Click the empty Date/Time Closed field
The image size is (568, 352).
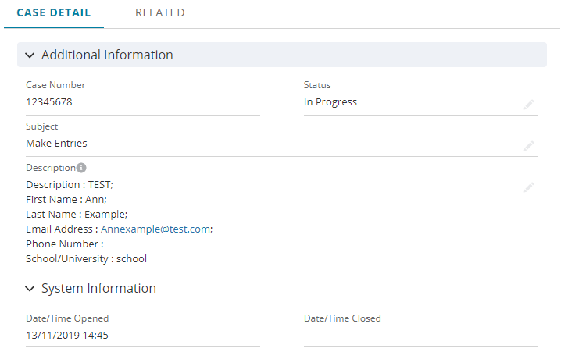(x=420, y=336)
